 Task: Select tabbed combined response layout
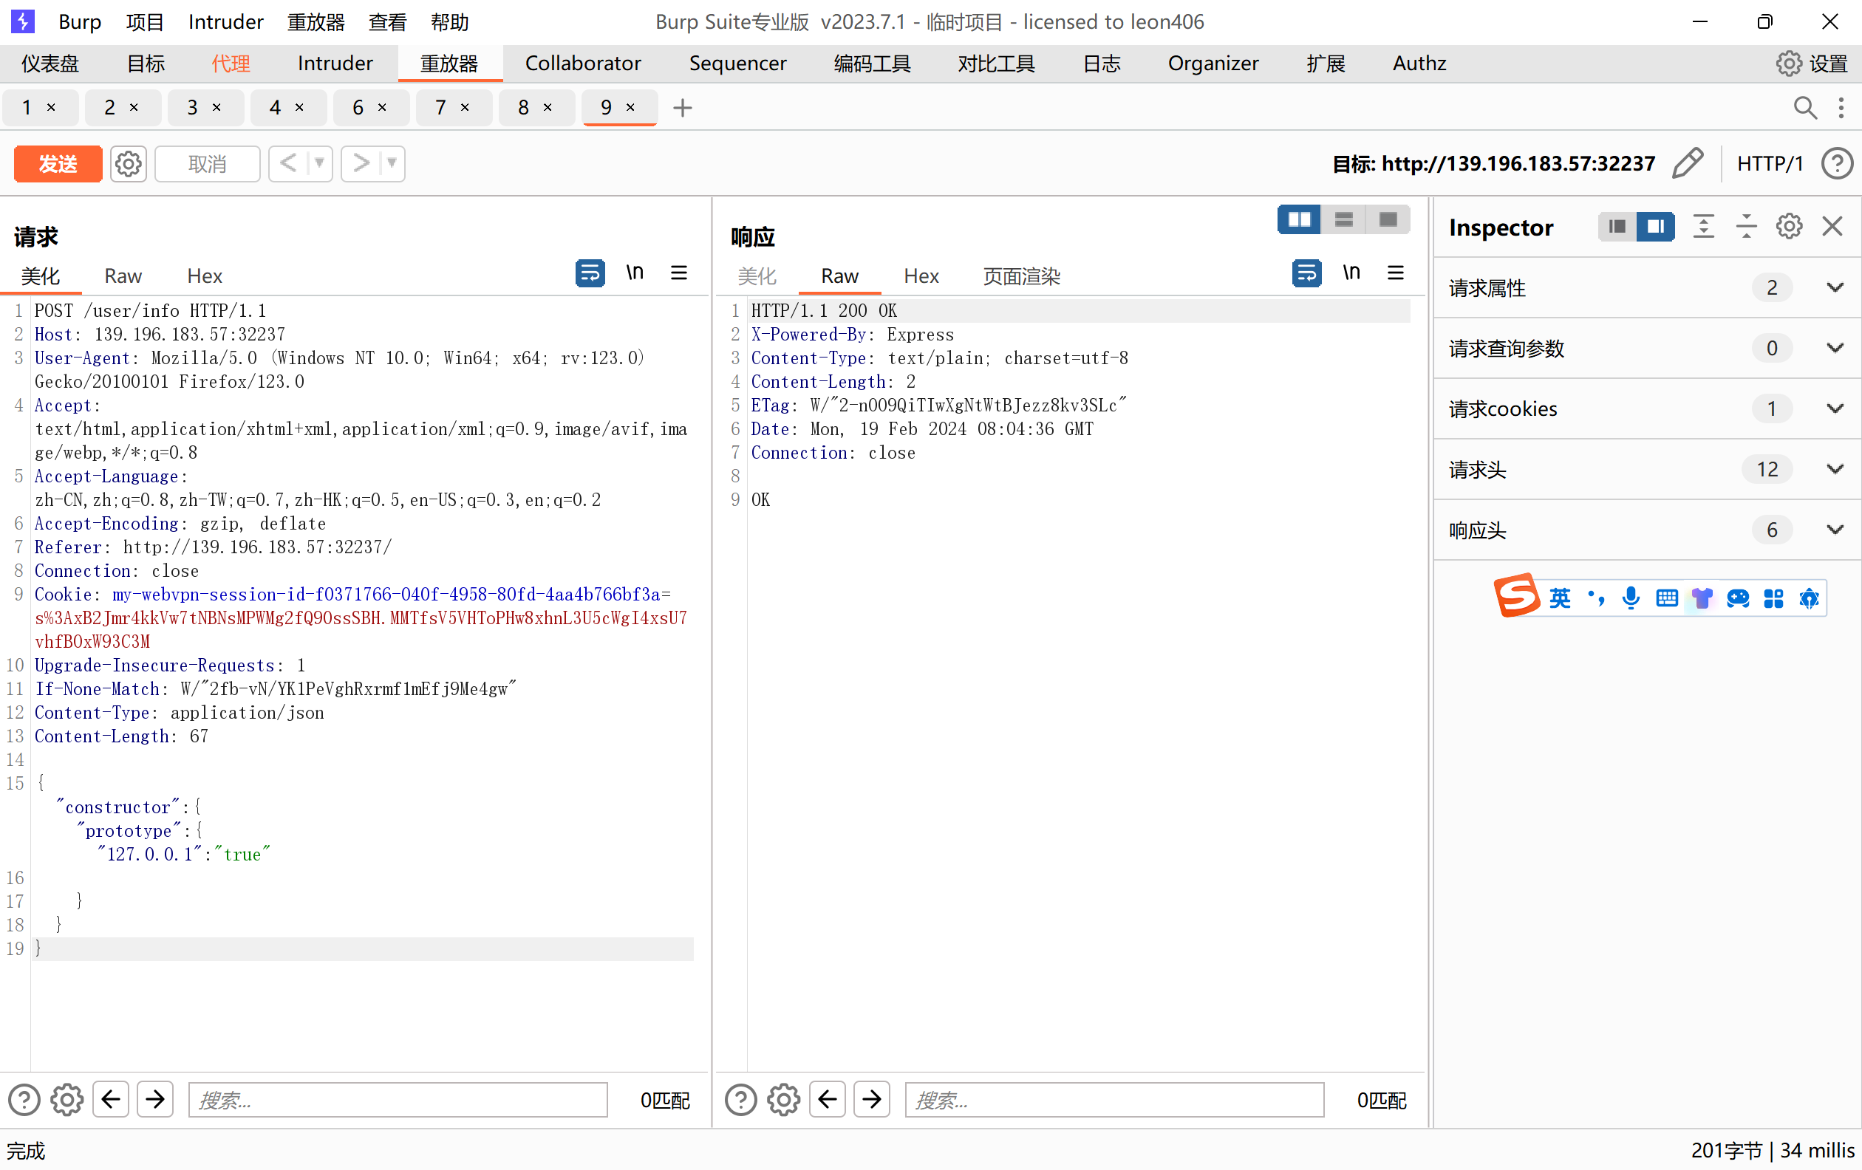tap(1388, 219)
